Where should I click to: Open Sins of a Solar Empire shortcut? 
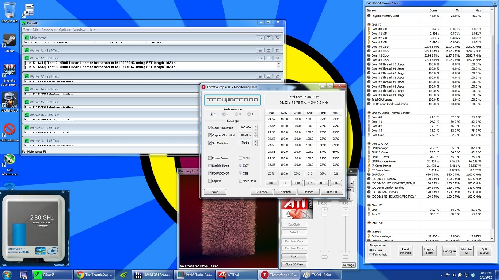click(x=9, y=75)
